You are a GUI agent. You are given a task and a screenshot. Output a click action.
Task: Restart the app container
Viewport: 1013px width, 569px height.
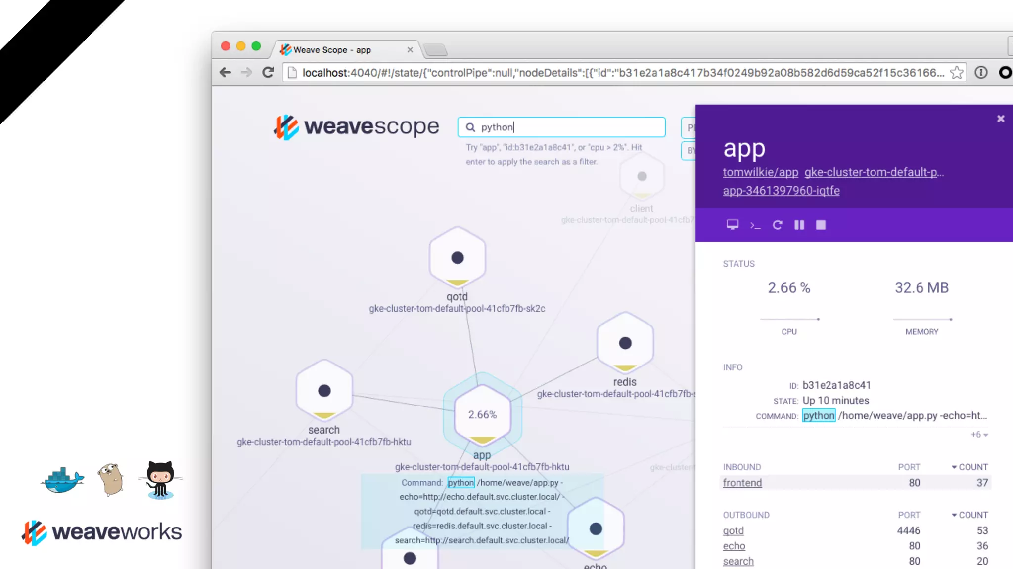(x=777, y=225)
